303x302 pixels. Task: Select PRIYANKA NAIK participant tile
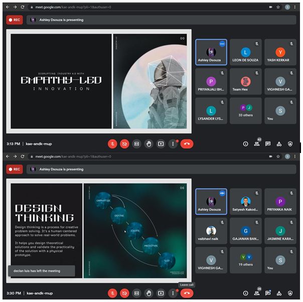coord(280,202)
